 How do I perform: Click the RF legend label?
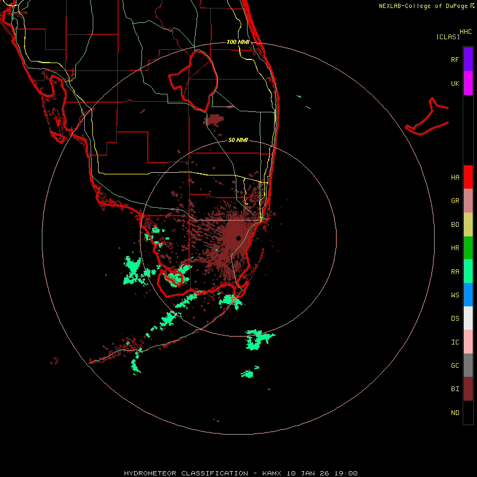coord(455,59)
